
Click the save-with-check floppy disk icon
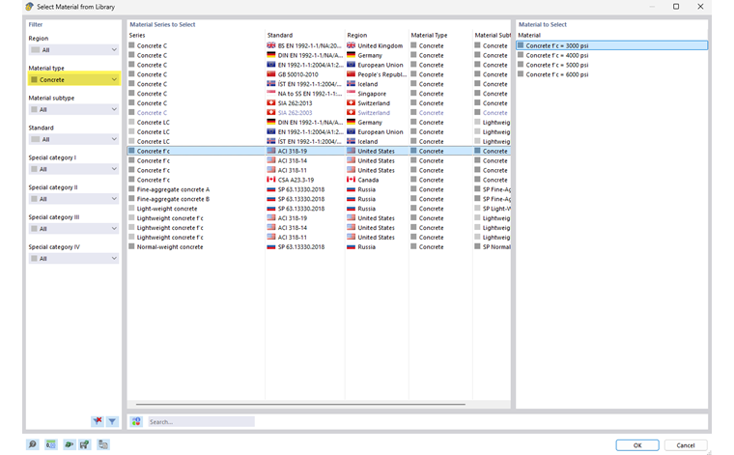(x=85, y=444)
